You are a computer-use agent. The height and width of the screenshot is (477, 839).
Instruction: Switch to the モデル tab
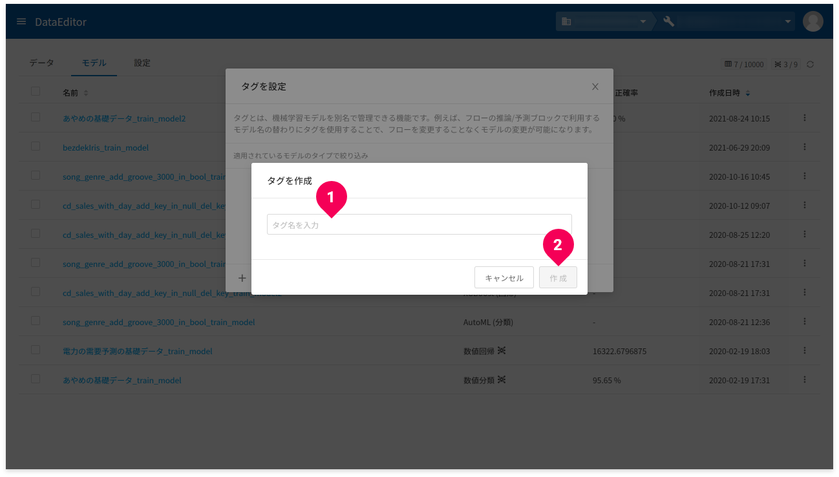94,63
